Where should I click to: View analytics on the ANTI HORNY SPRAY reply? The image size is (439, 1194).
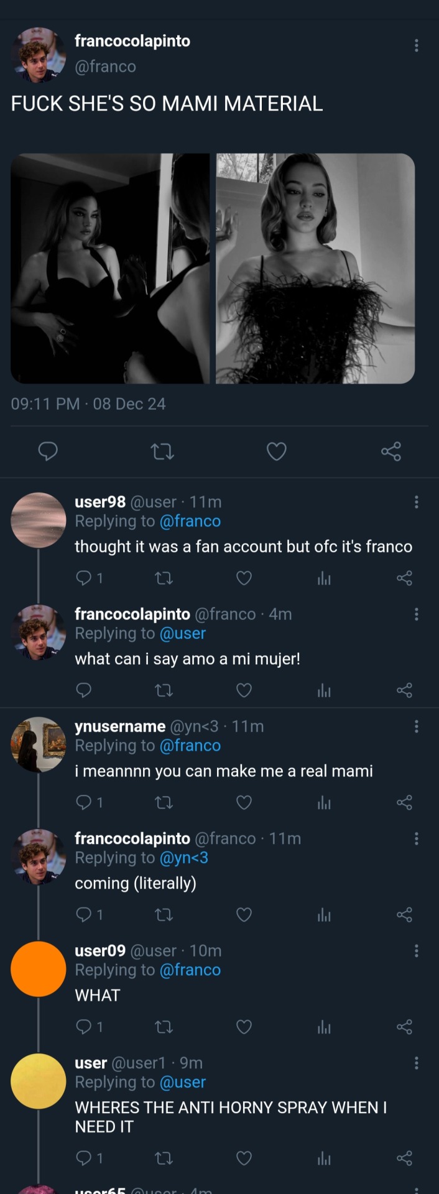tap(324, 1158)
